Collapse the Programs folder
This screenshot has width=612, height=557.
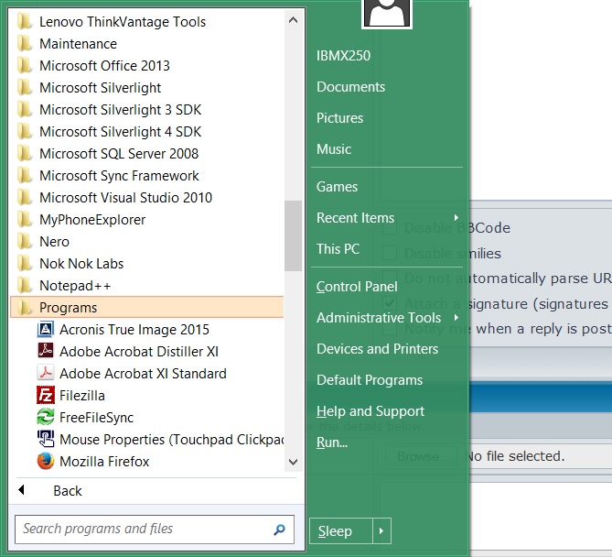[x=68, y=308]
